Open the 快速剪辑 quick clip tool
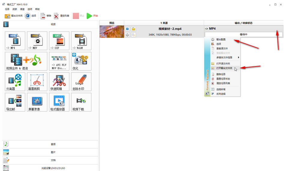This screenshot has height=171, width=285. click(x=59, y=82)
